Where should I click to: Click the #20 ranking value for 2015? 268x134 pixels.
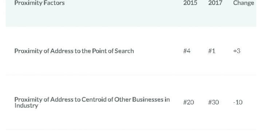point(189,102)
